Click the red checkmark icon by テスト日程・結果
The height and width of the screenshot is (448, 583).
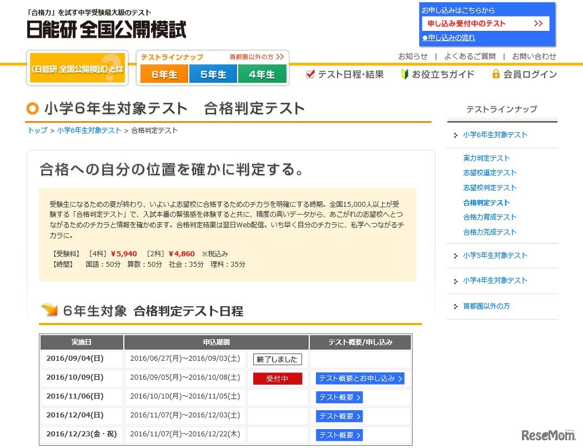310,74
